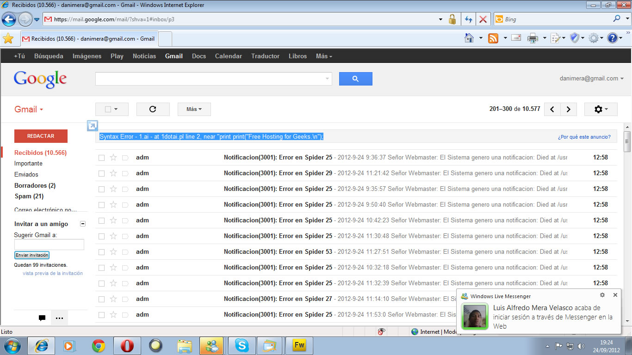Open Imágenes in the Google bar
The height and width of the screenshot is (355, 632).
click(87, 56)
